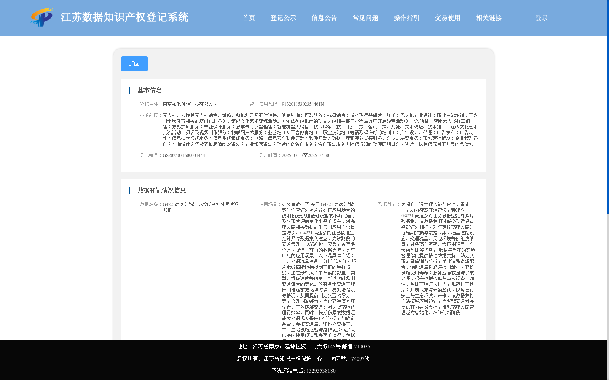This screenshot has height=380, width=609.
Task: Click the data name G4221高速公路江苏段低空红外照片数据集
Action: [201, 207]
